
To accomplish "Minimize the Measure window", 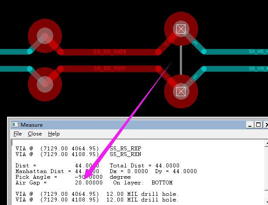I will tap(250, 125).
